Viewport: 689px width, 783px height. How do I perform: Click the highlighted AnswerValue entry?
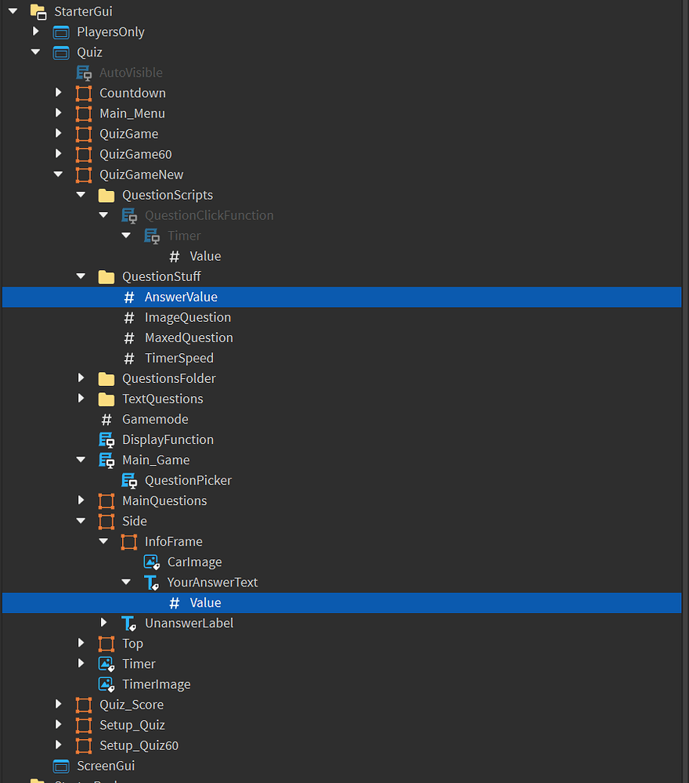pos(181,297)
